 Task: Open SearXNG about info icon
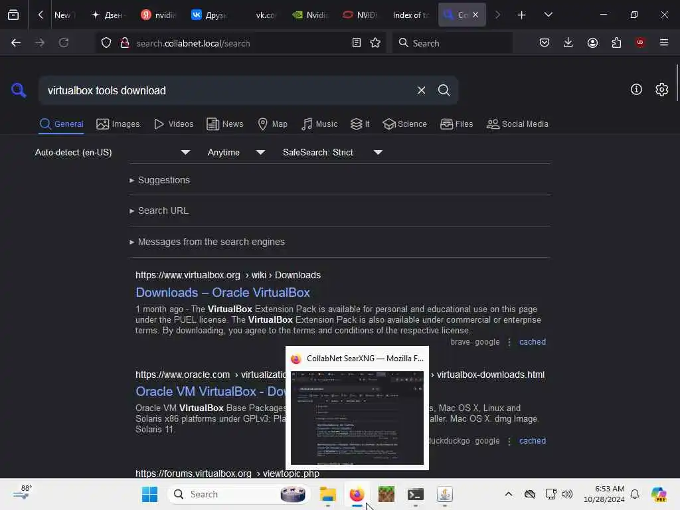tap(636, 90)
